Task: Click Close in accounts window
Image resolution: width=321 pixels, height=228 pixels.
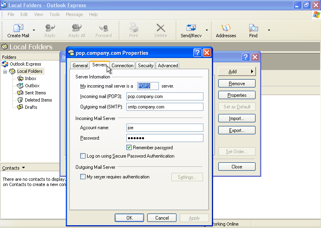Action: (237, 166)
